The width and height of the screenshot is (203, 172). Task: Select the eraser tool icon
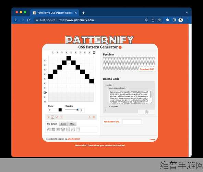click(x=57, y=117)
